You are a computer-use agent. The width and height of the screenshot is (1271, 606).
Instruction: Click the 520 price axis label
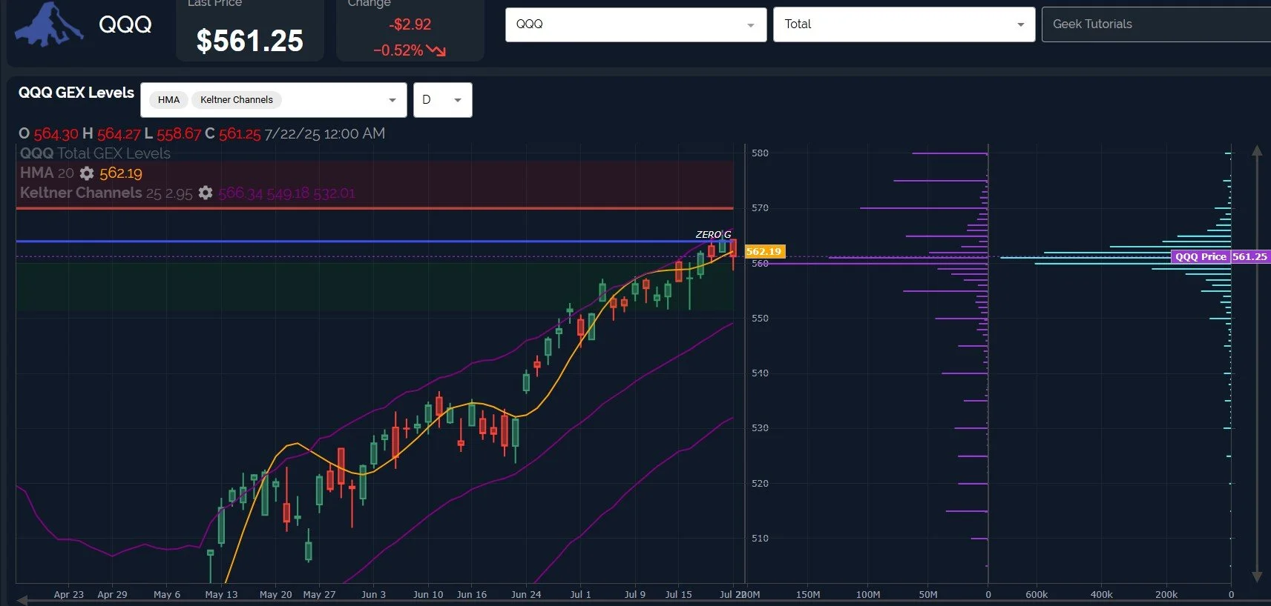(x=760, y=484)
